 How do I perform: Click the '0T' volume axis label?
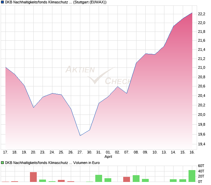[x=200, y=182]
